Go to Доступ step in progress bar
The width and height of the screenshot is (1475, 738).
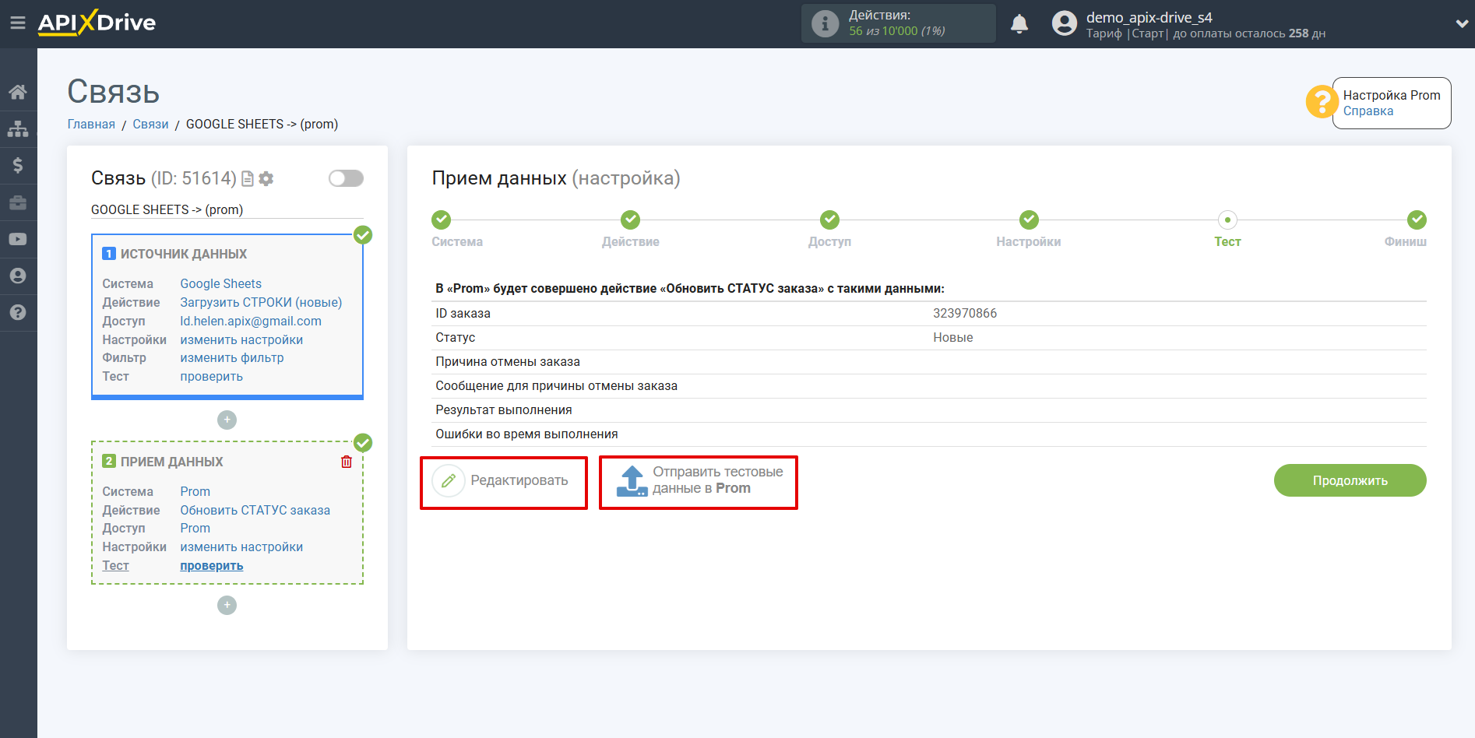tap(829, 220)
